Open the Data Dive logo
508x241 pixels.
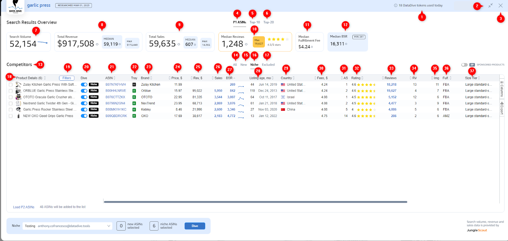(x=15, y=7)
